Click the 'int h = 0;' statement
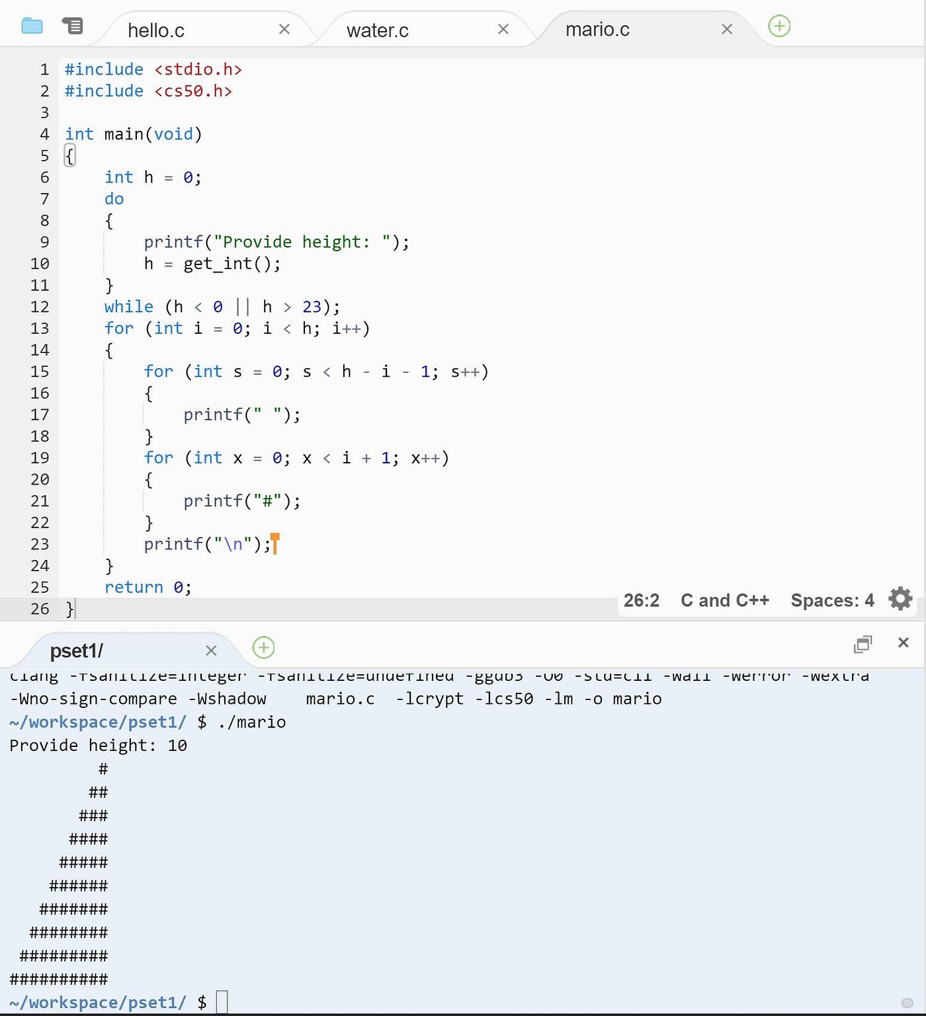Viewport: 926px width, 1016px height. coord(153,177)
